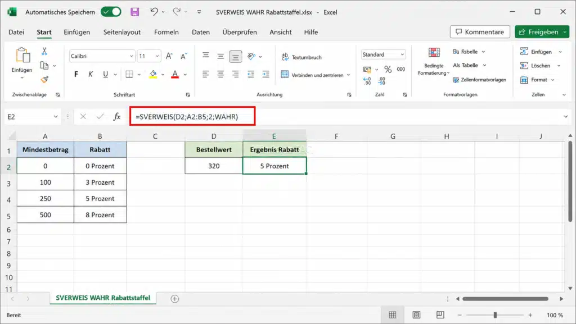Toggle Automatisches Speichern switch

111,12
